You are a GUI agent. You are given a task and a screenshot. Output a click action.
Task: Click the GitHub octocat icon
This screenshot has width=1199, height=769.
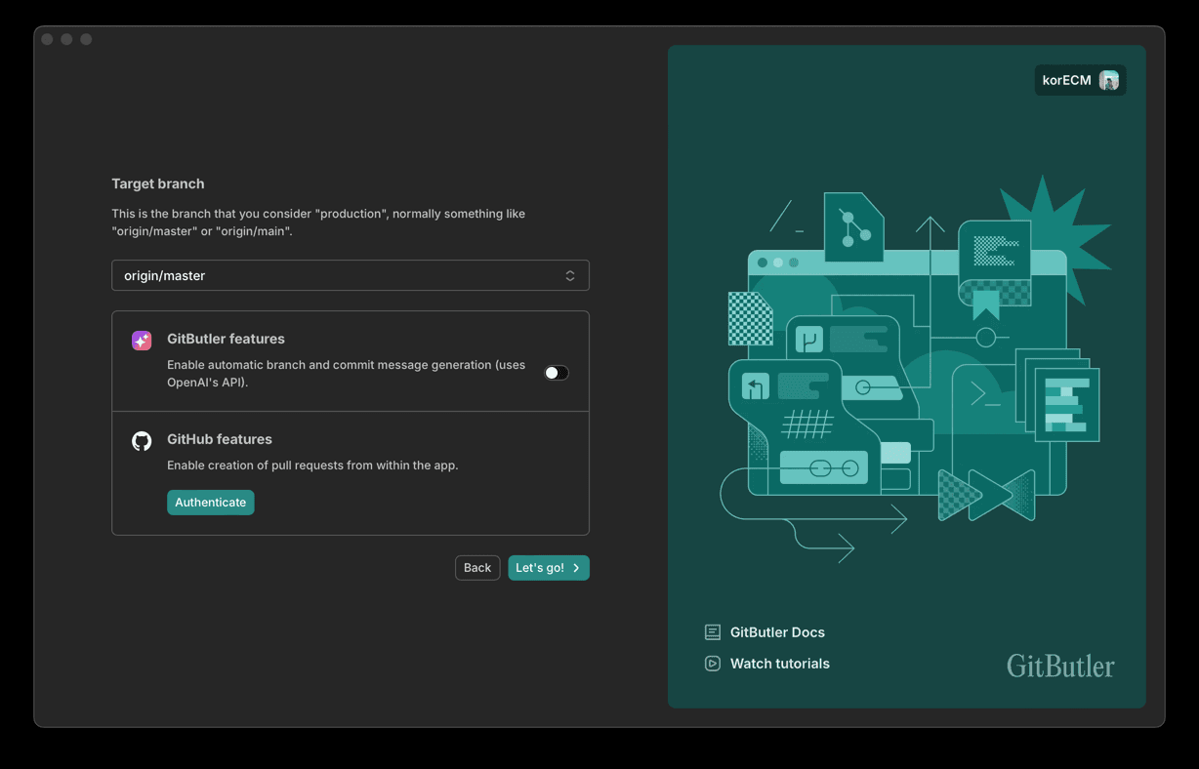[142, 441]
